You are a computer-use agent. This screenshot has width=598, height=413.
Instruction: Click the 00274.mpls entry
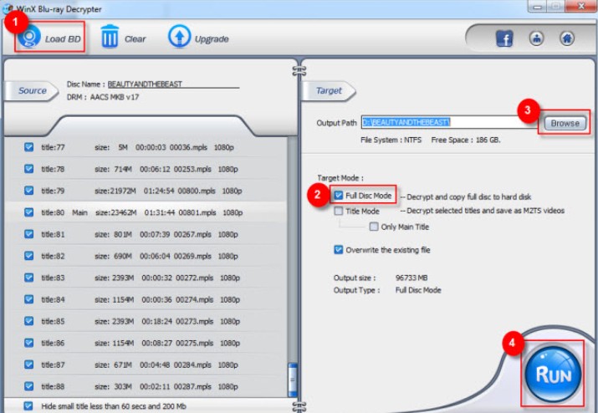[x=194, y=299]
